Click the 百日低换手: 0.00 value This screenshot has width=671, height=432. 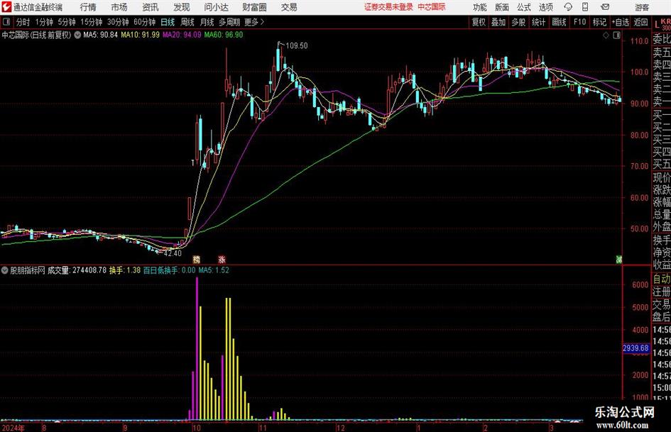[x=170, y=270]
